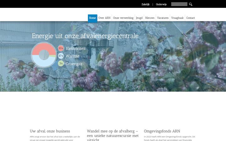The width and height of the screenshot is (226, 141).
Task: Open the Vraagbaak menu item
Action: (177, 18)
